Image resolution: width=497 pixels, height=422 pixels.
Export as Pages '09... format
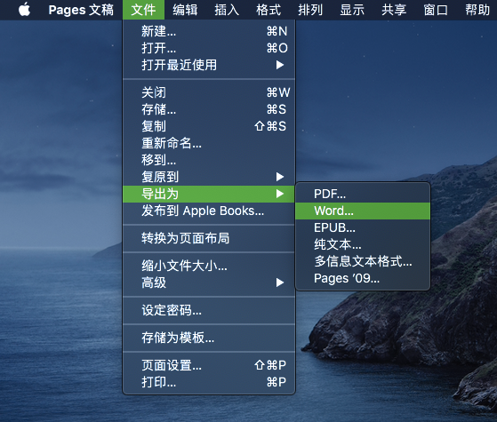point(363,278)
